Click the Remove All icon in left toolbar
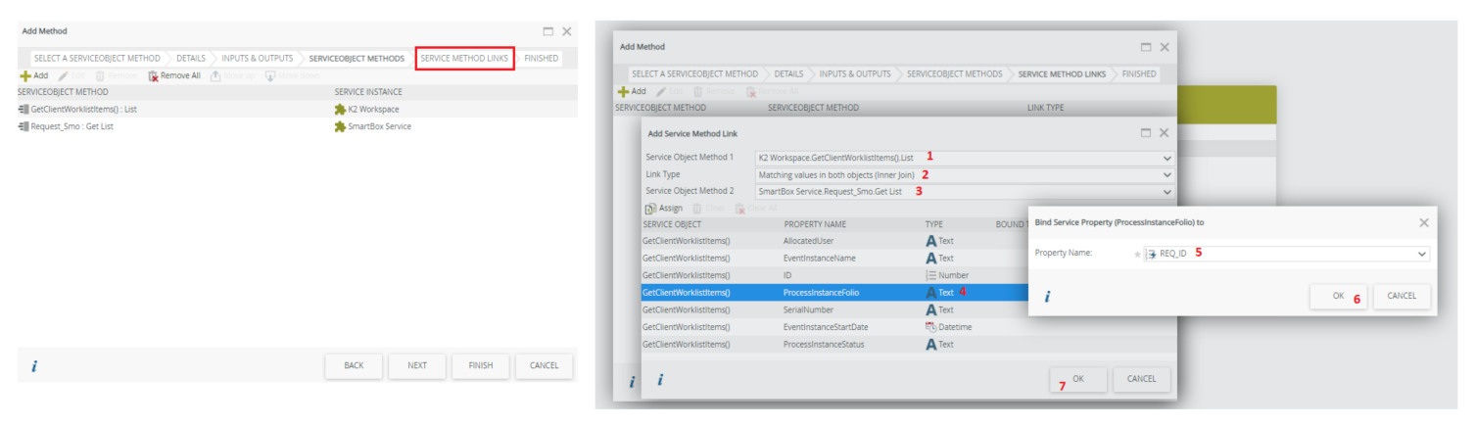 [x=153, y=75]
